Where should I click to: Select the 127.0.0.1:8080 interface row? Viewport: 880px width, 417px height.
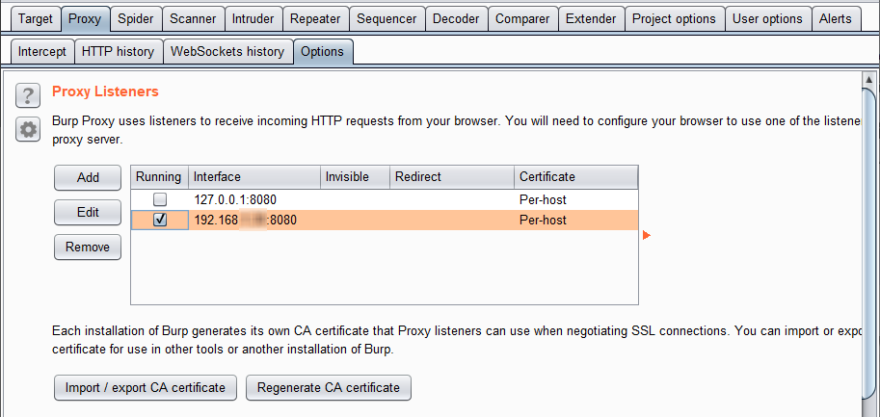385,199
